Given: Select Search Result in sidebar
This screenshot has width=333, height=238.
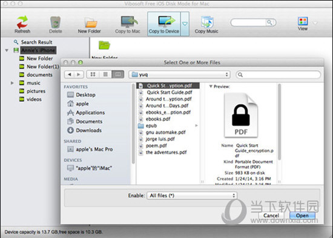Looking at the screenshot, I should (36, 42).
